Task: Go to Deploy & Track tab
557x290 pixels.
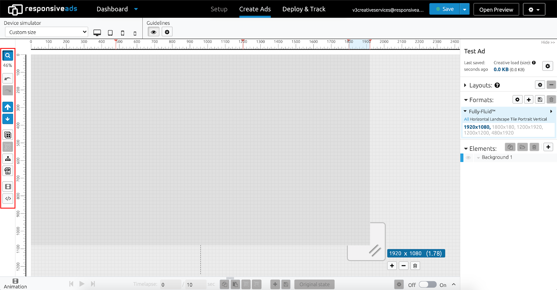Action: pos(304,9)
